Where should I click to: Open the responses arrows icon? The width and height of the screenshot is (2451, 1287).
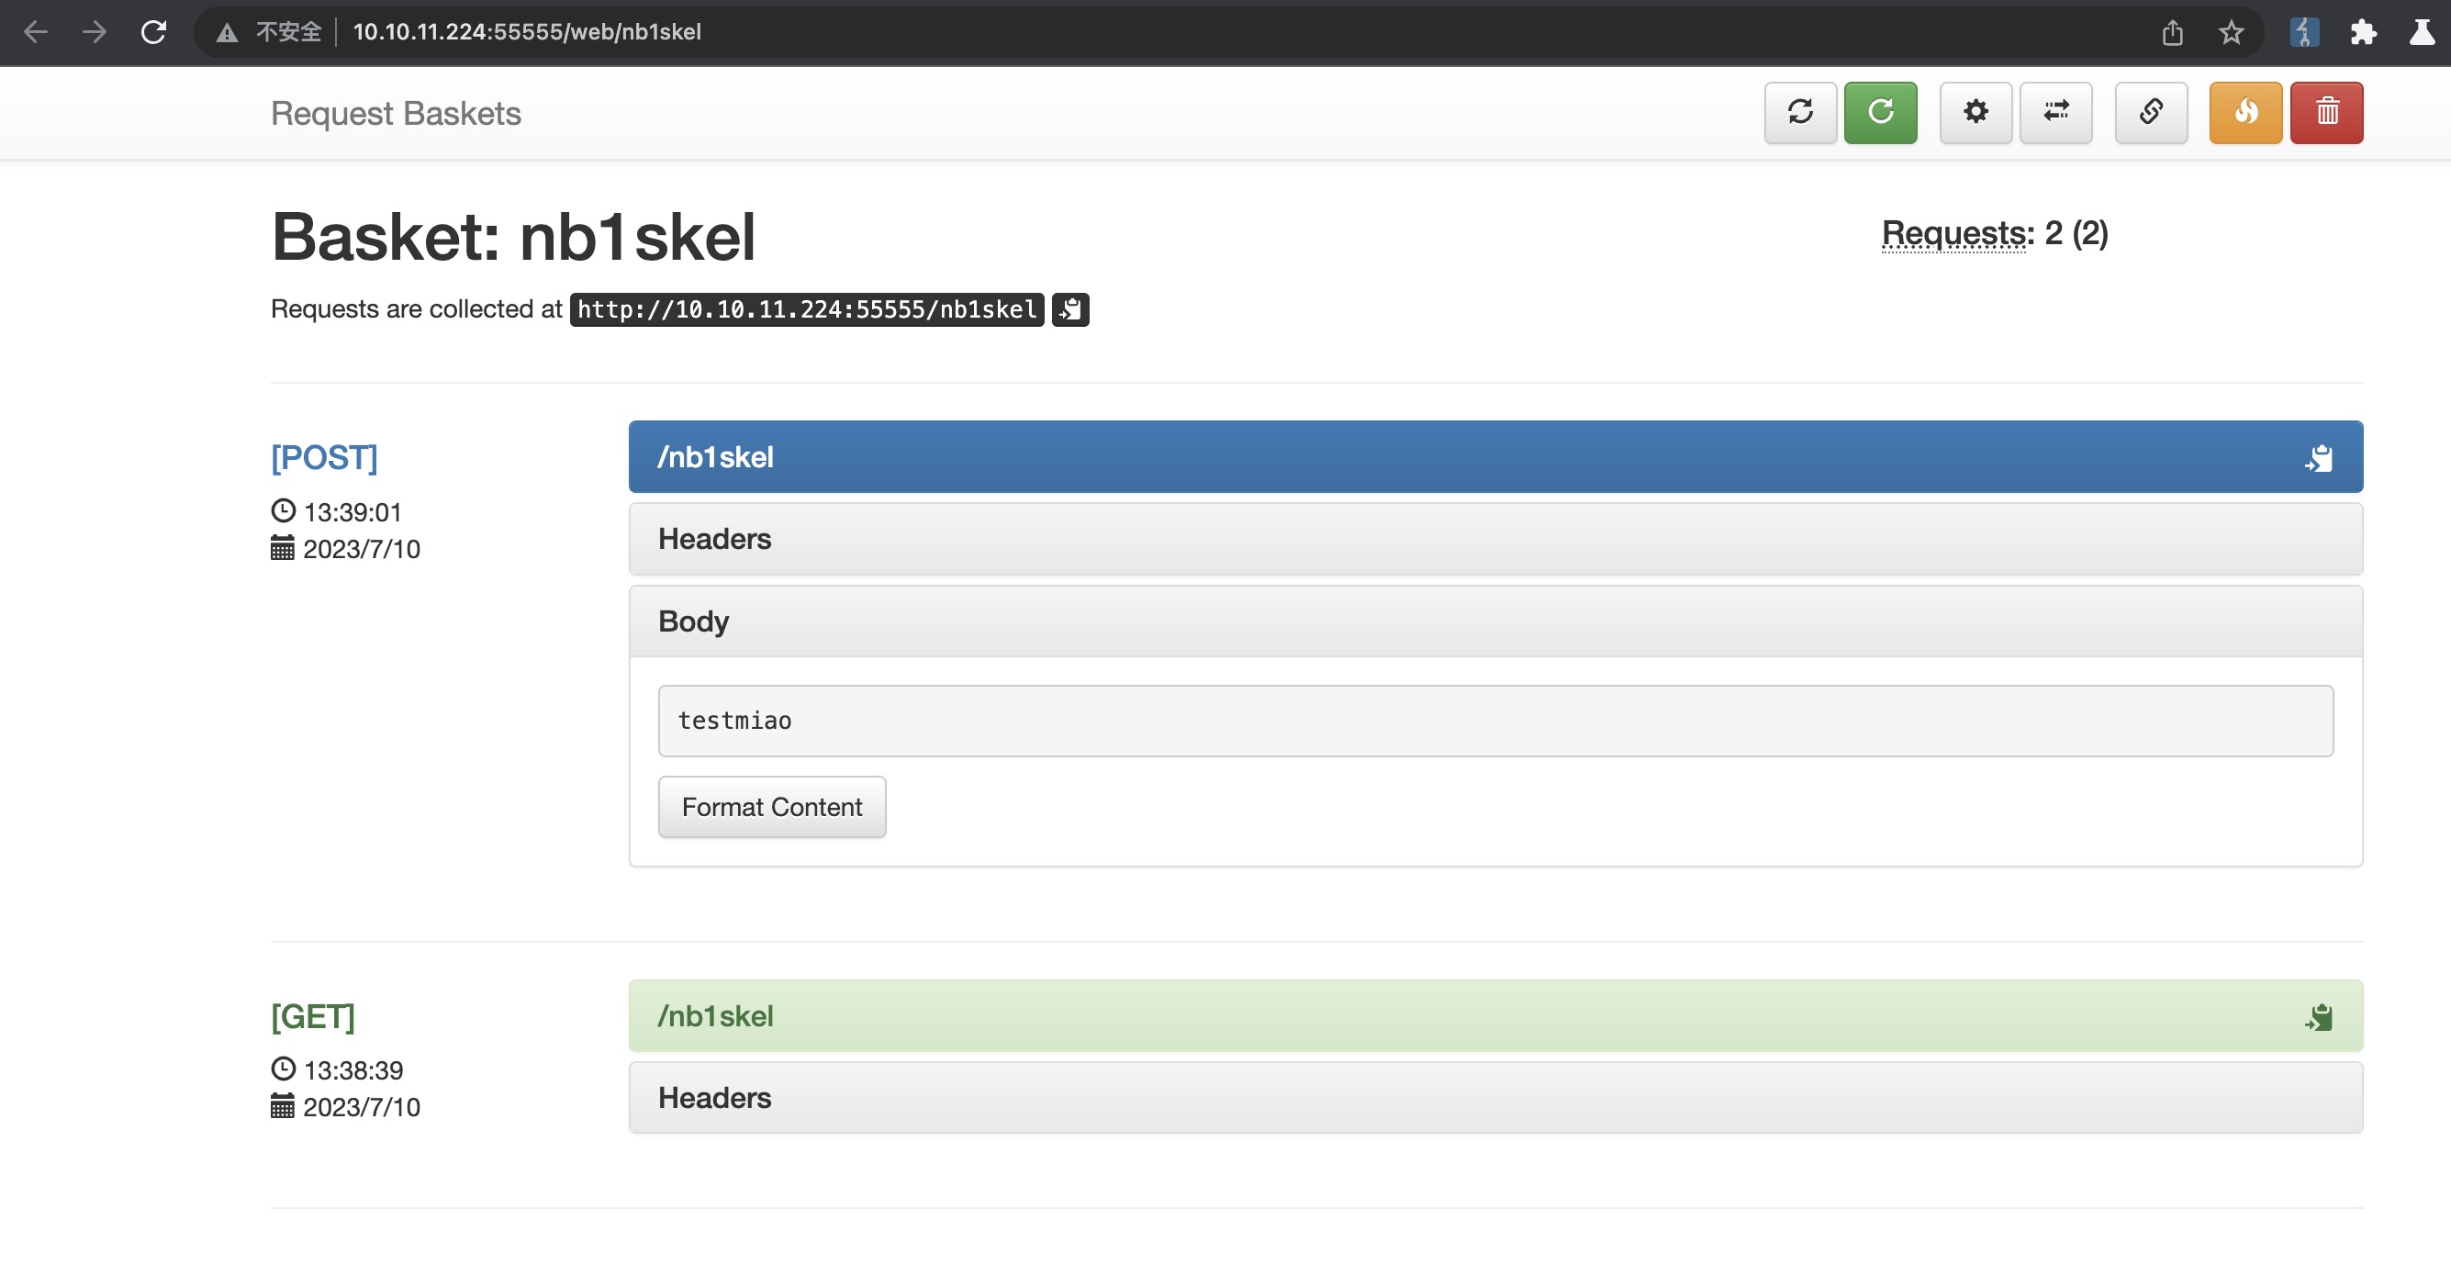[x=2055, y=112]
